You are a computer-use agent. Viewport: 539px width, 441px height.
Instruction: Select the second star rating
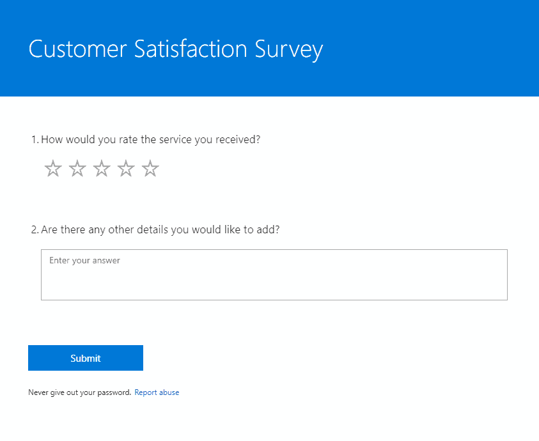(x=77, y=169)
